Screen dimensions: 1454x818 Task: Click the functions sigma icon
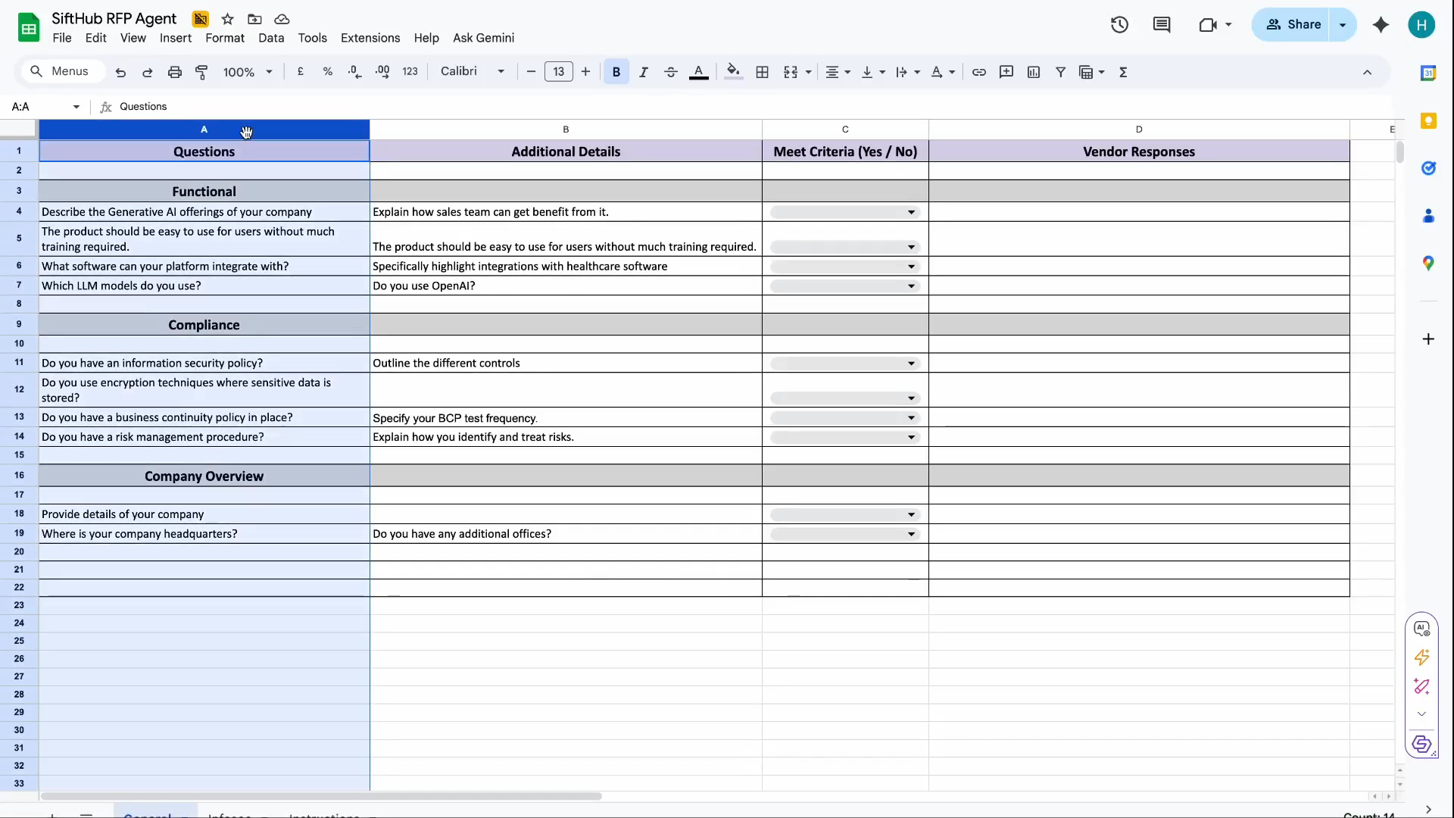[1123, 72]
